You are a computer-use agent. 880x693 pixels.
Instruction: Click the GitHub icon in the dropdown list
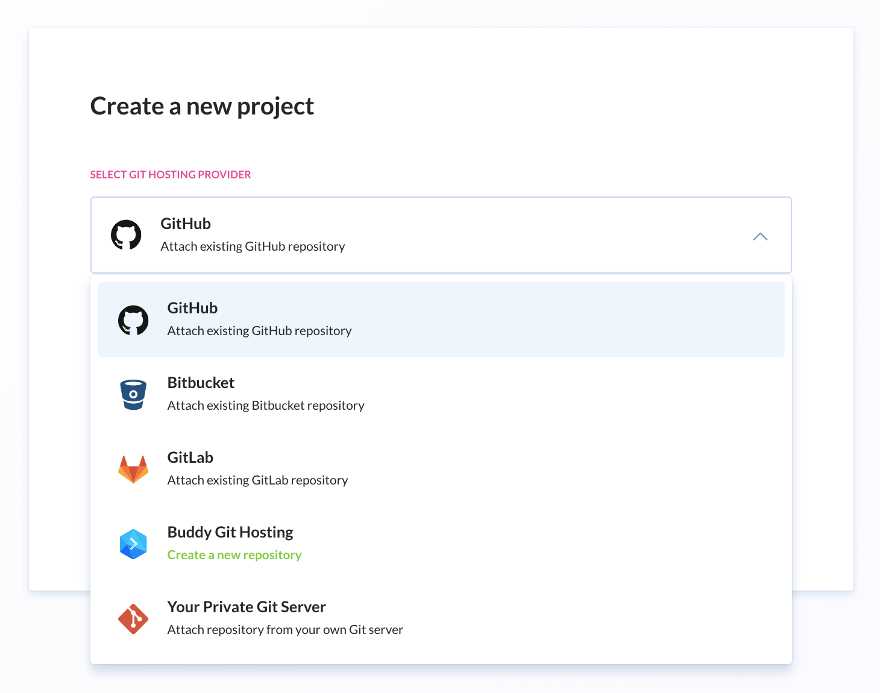pos(133,320)
